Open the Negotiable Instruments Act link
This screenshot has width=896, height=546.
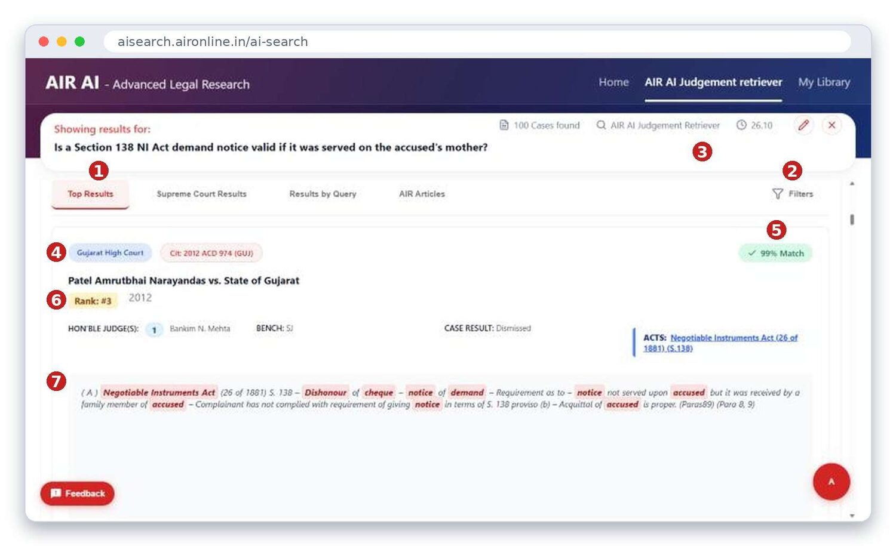click(x=720, y=343)
